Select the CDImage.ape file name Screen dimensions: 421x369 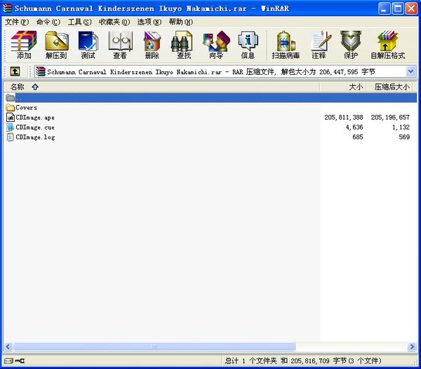(35, 118)
